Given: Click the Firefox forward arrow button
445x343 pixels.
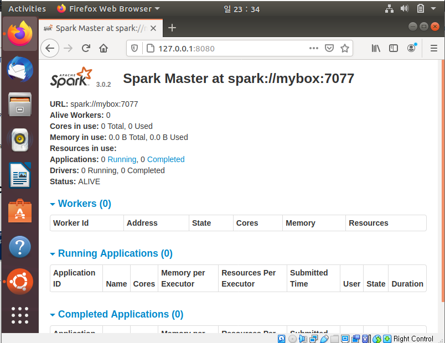Looking at the screenshot, I should coord(68,48).
